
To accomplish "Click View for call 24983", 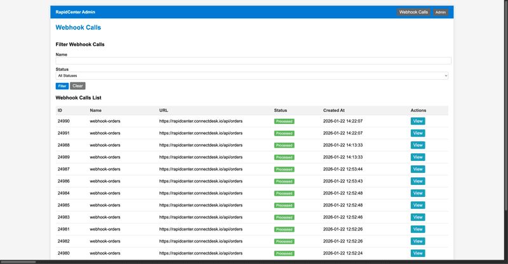I will (417, 217).
